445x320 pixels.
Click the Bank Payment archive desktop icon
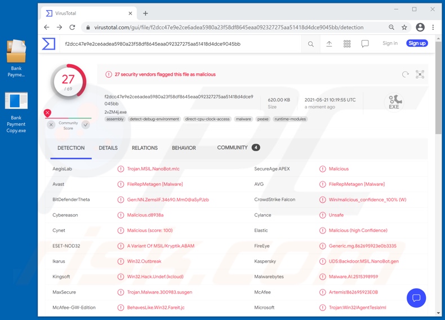point(16,58)
